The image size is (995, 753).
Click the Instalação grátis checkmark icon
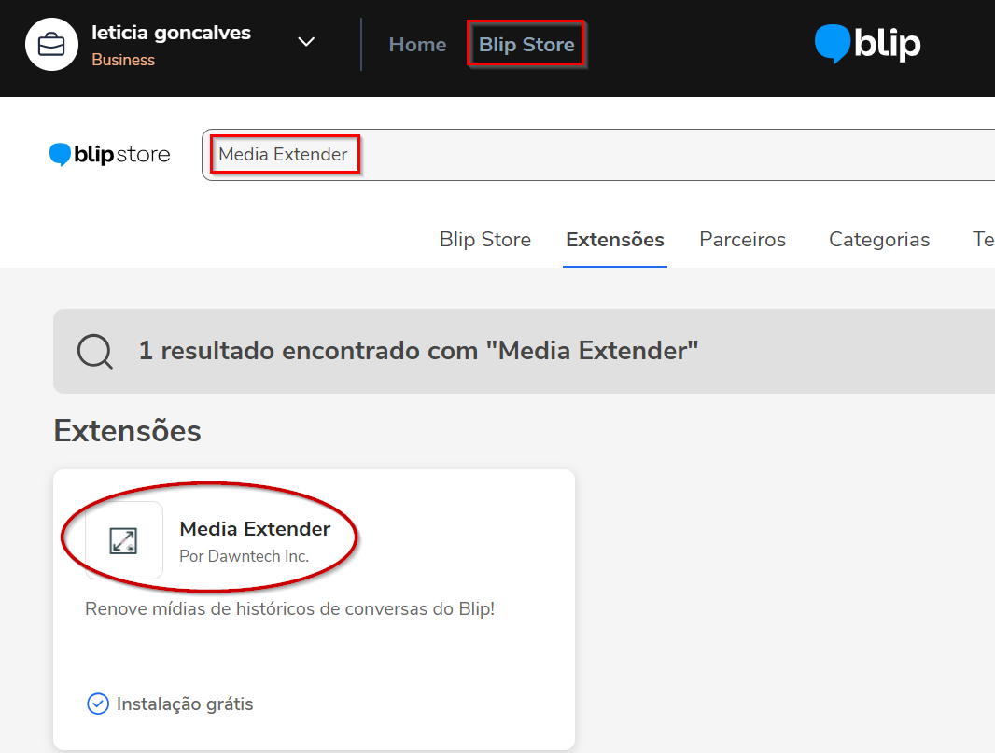click(98, 704)
